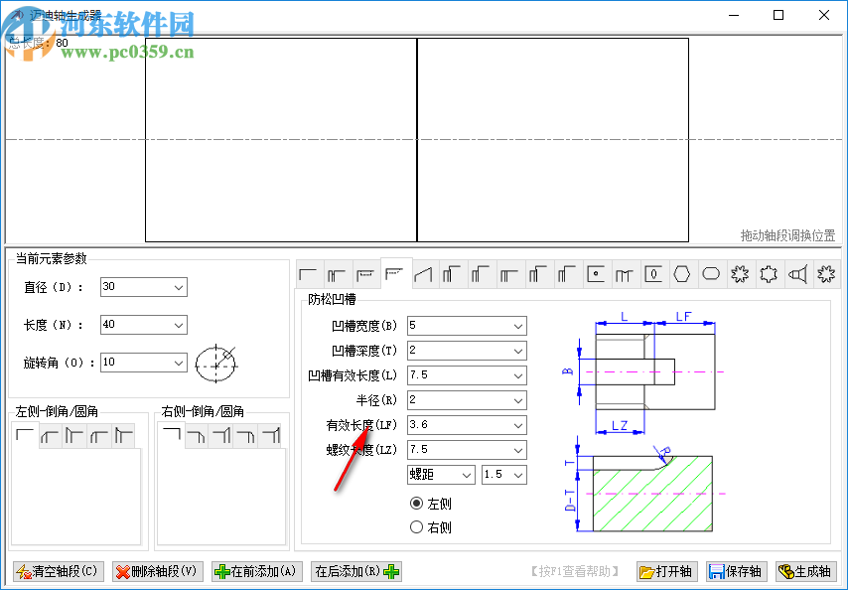This screenshot has width=848, height=590.
Task: Switch to the anti-loosening groove segment tab
Action: [395, 273]
